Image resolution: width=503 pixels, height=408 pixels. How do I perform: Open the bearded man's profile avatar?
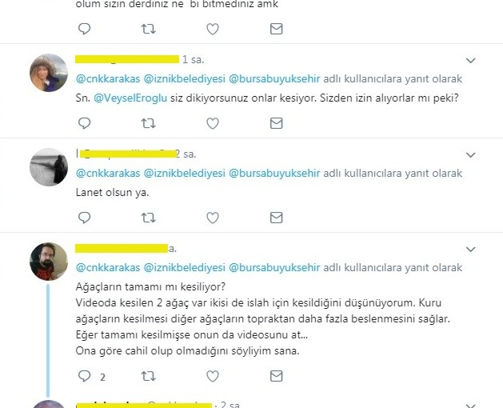click(49, 262)
